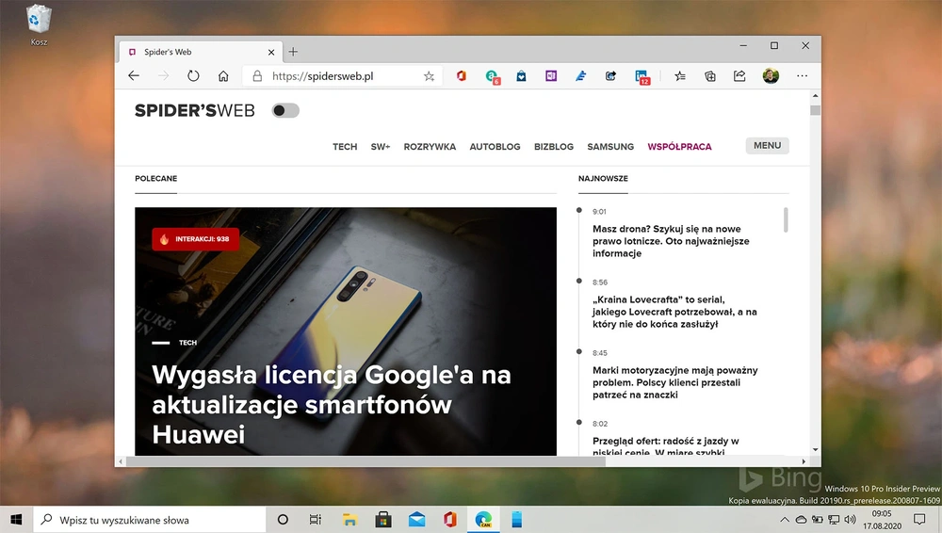Show hidden system tray icons
This screenshot has width=942, height=533.
(785, 520)
